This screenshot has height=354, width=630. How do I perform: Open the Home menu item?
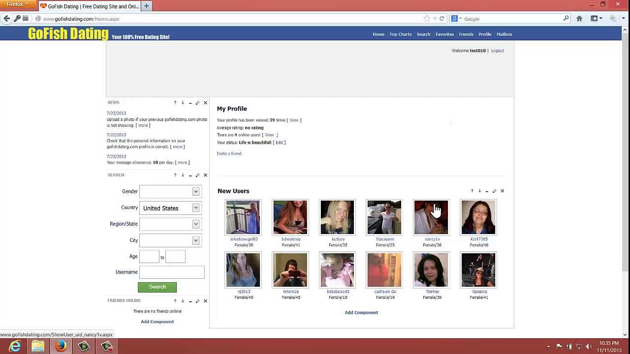(378, 34)
